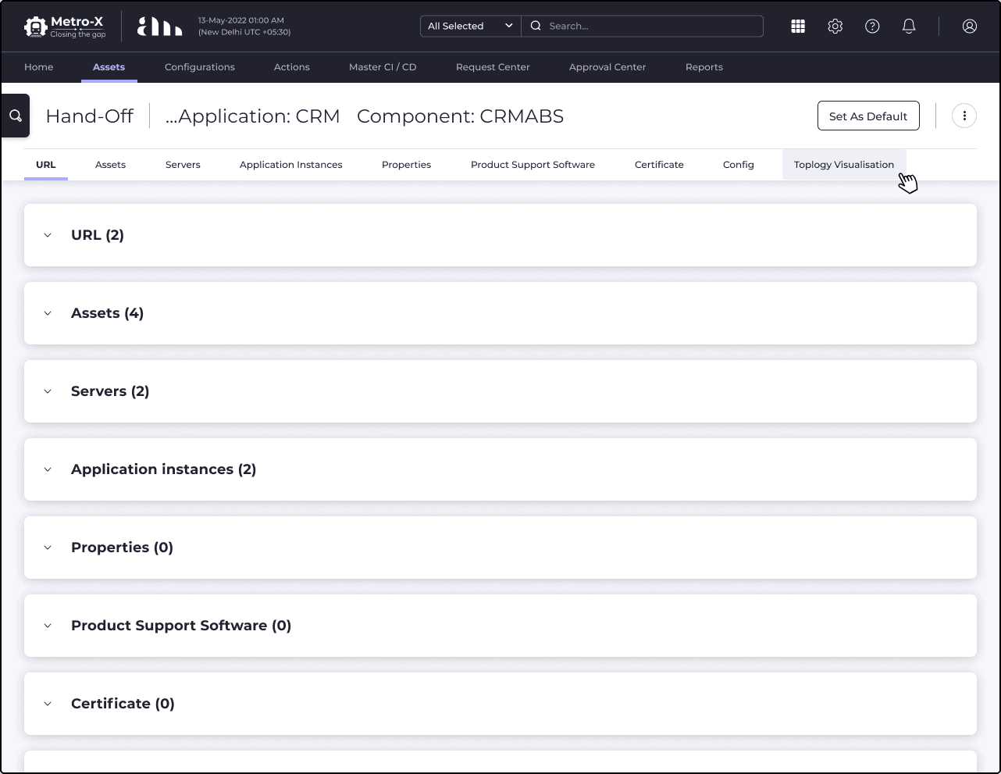Open Approval Center

pos(607,67)
